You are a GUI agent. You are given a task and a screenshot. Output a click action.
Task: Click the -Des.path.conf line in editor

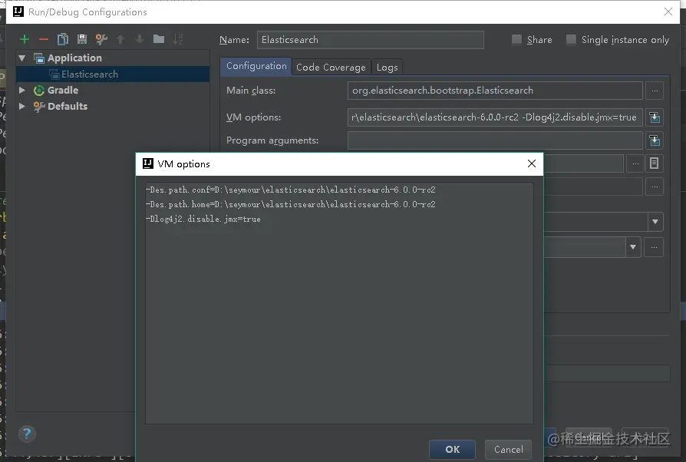click(x=291, y=190)
